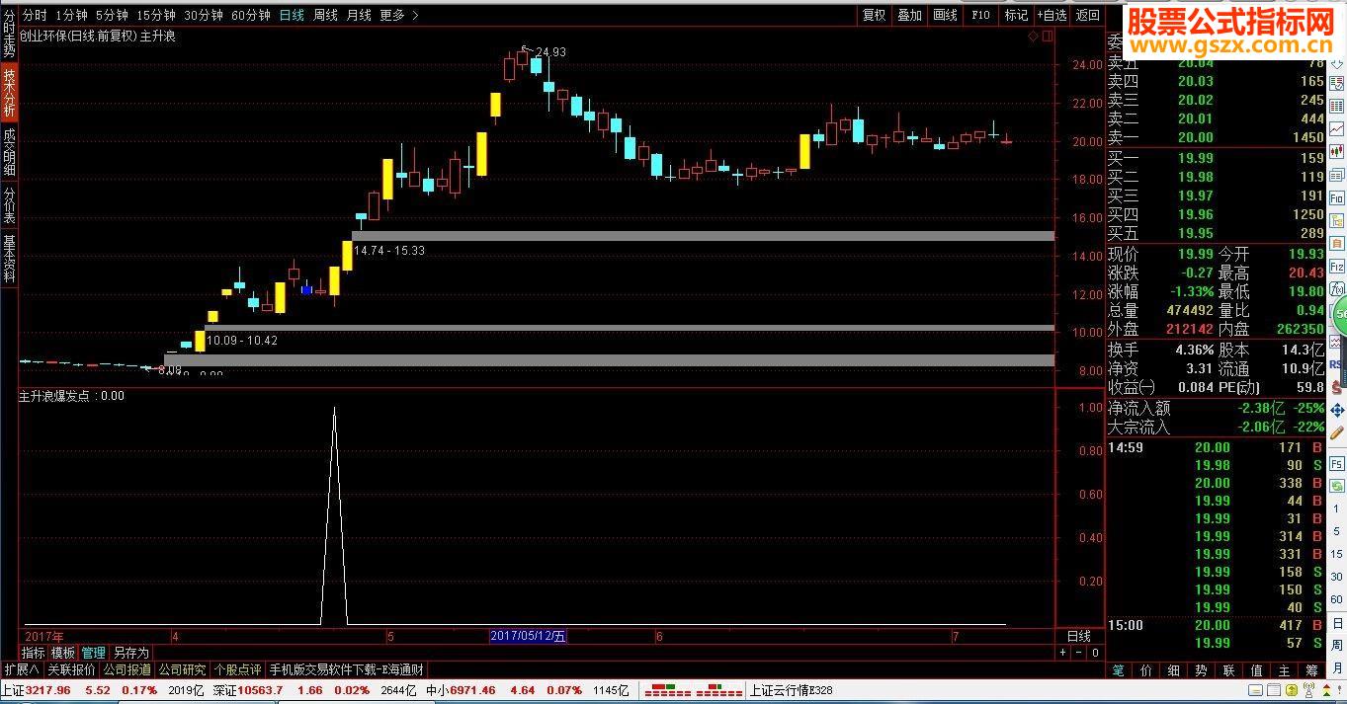This screenshot has width=1347, height=704.
Task: Click 管理 manage tab below chart
Action: pyautogui.click(x=94, y=653)
